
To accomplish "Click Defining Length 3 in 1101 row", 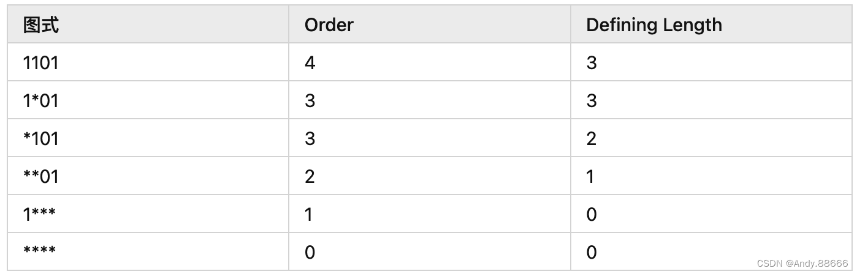I will (x=592, y=62).
